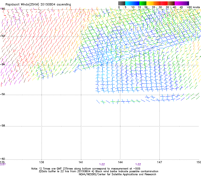
Task: Click the -52 latitude axis label
Action: coord(2,36)
